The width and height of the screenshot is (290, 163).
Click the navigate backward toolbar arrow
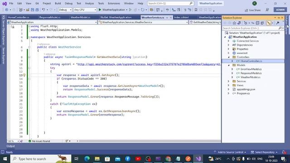click(6, 10)
